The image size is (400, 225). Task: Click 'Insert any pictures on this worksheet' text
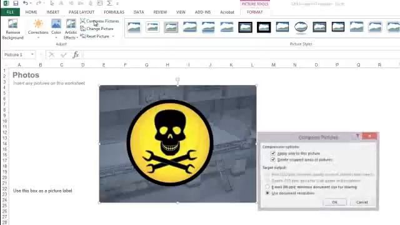point(49,83)
